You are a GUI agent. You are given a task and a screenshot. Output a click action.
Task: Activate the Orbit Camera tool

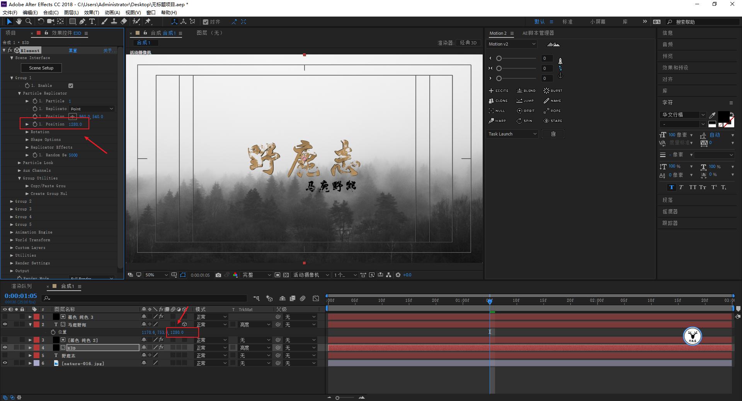51,22
